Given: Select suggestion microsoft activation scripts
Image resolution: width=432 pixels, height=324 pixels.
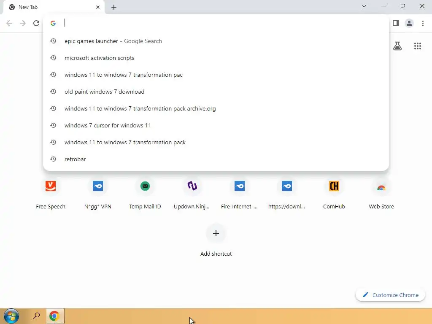Looking at the screenshot, I should pyautogui.click(x=216, y=58).
